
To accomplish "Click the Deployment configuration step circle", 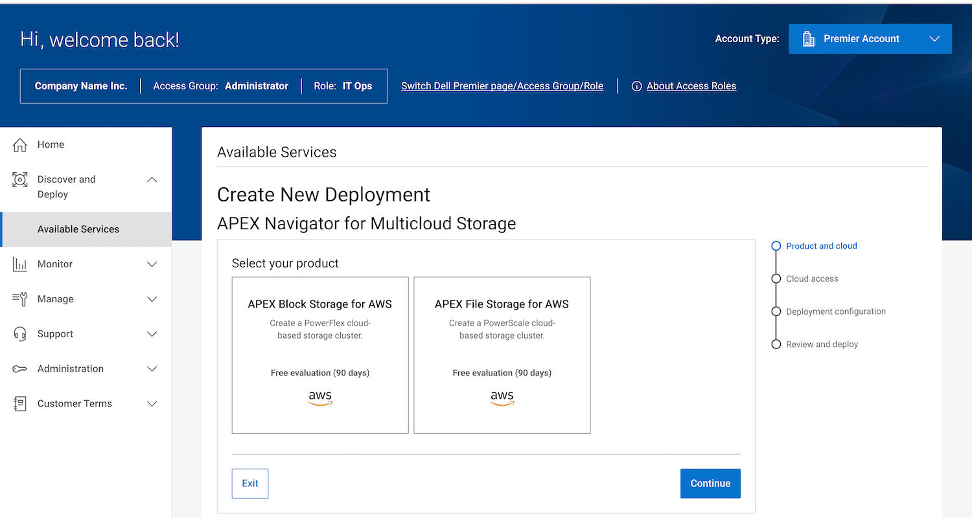I will click(776, 311).
